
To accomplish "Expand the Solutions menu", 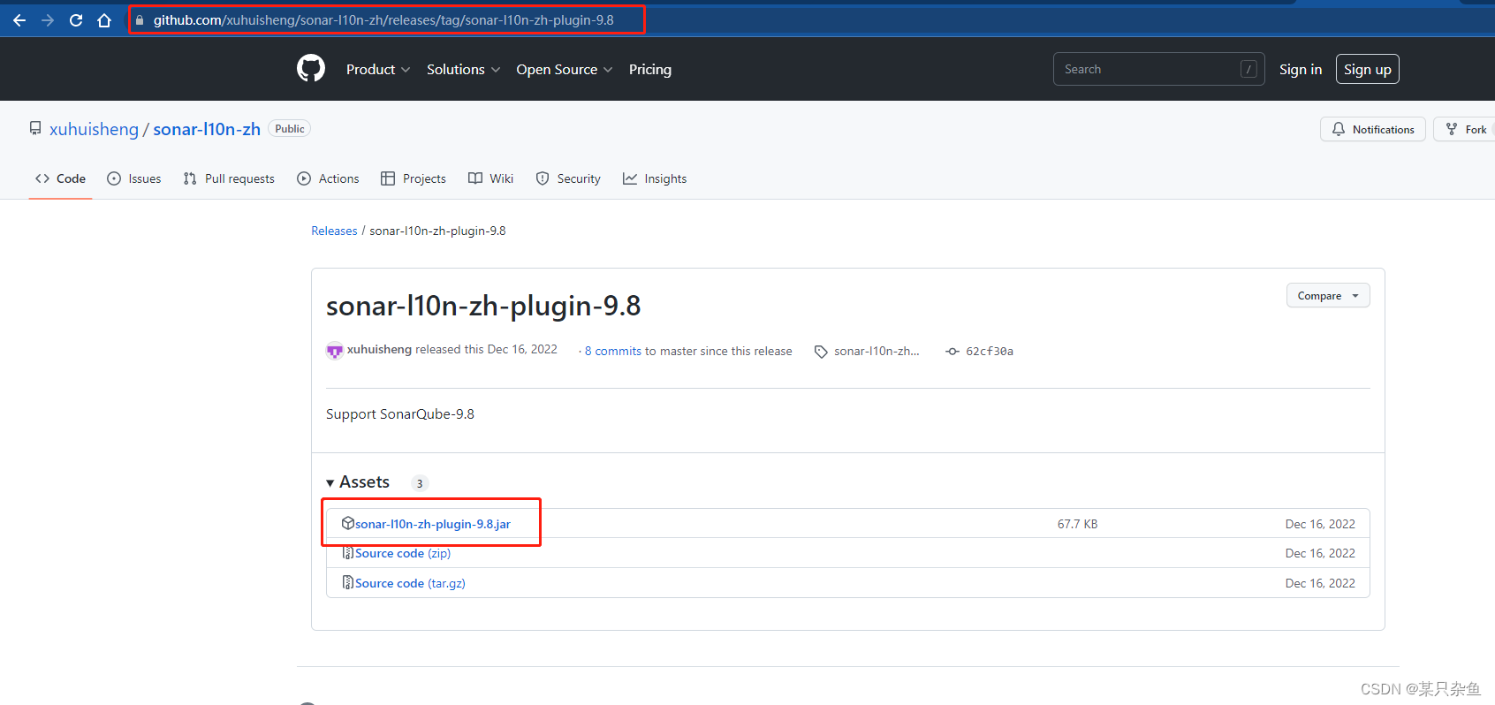I will point(464,69).
